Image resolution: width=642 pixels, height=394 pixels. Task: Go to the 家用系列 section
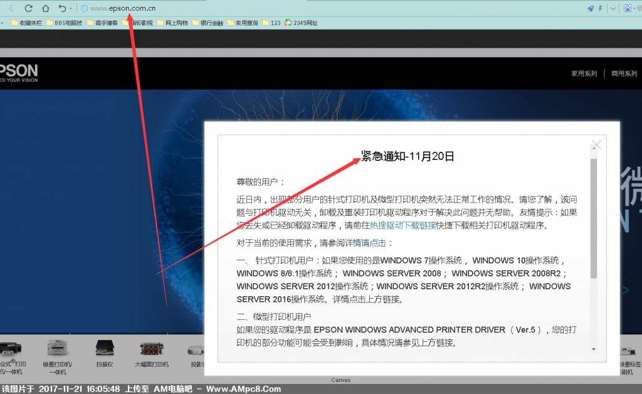(584, 74)
